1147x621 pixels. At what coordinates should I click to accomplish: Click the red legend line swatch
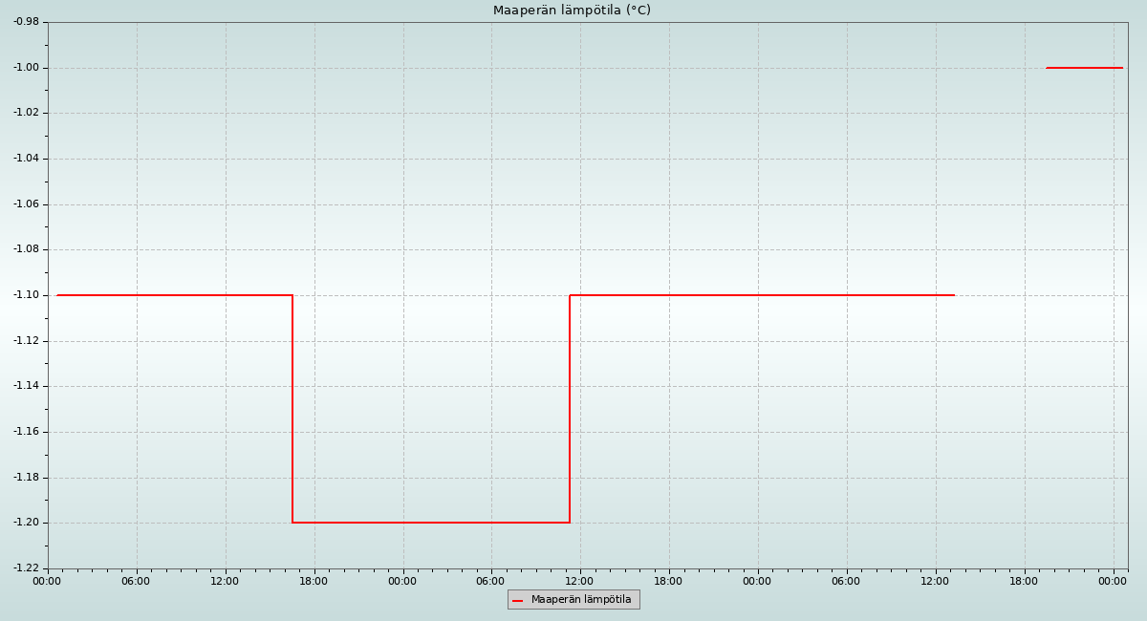coord(517,600)
